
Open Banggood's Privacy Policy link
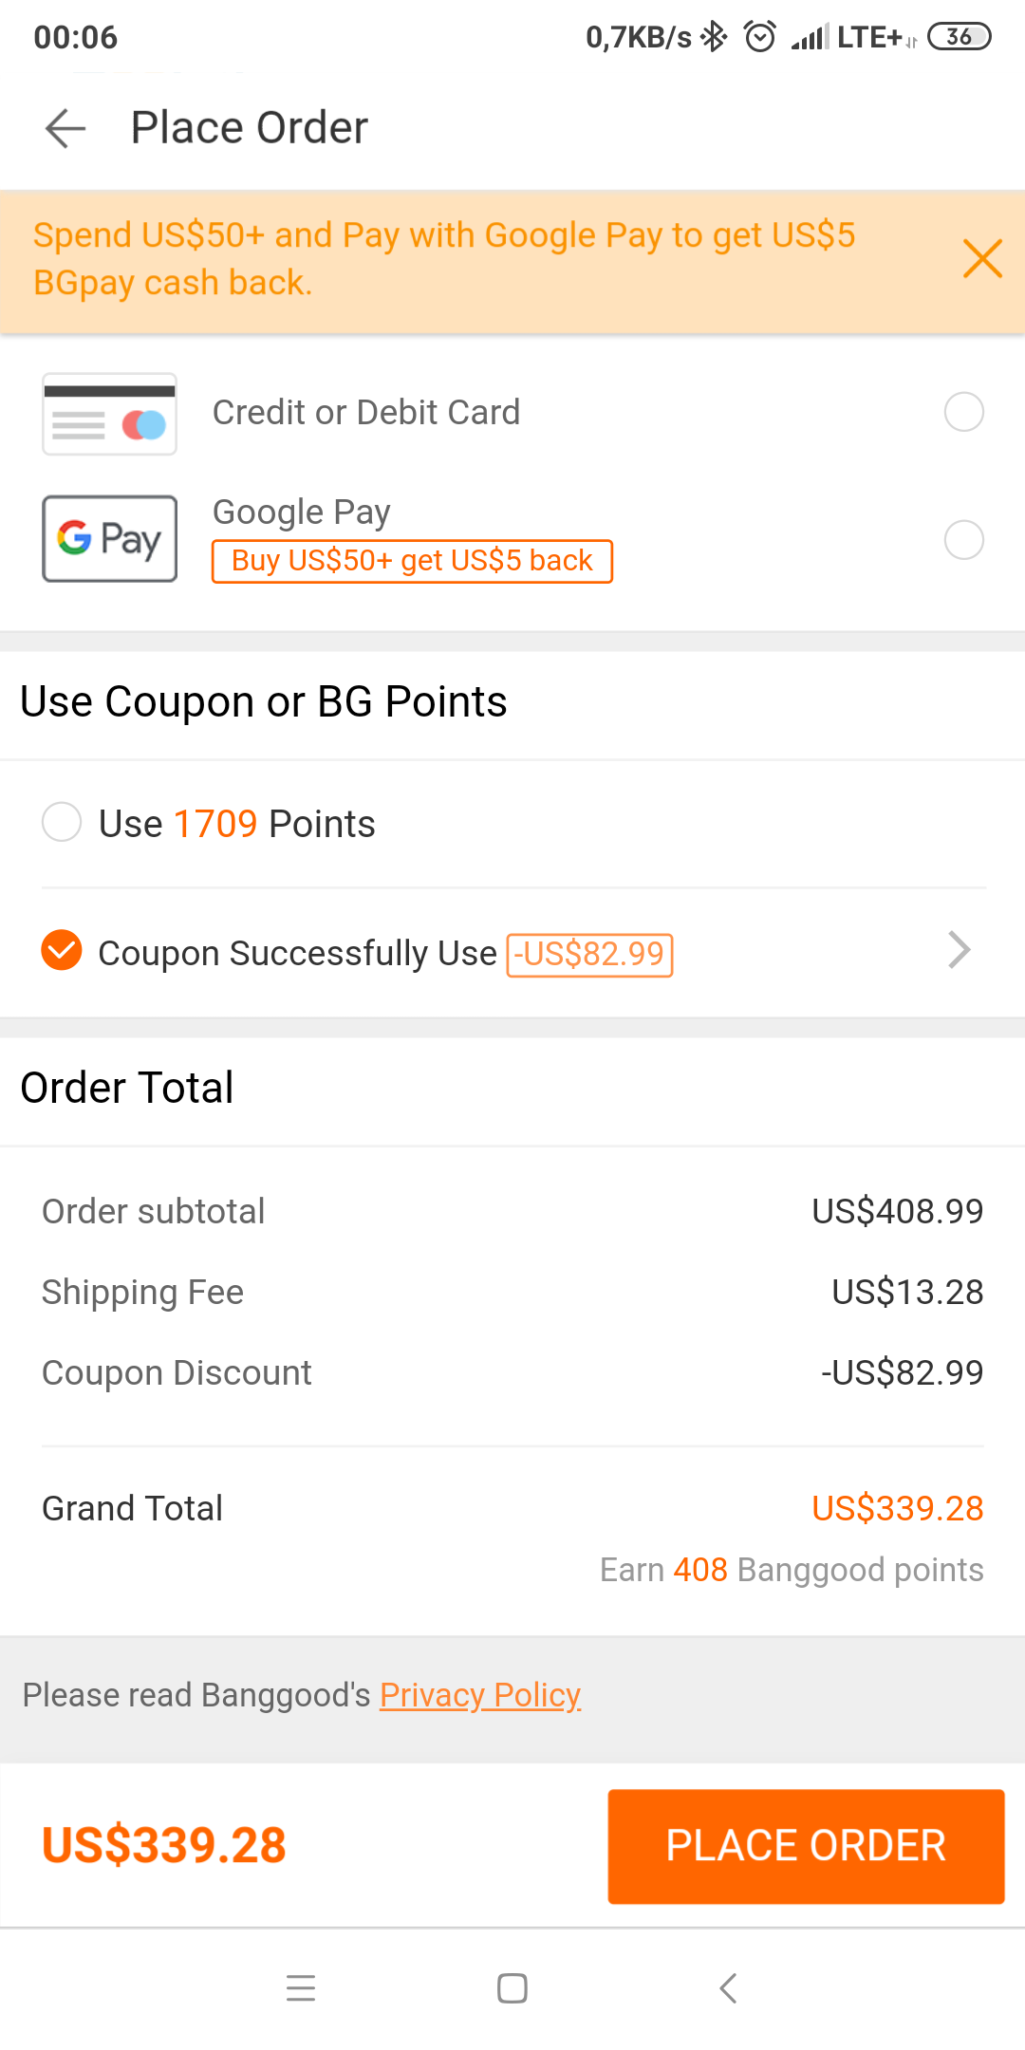tap(480, 1695)
